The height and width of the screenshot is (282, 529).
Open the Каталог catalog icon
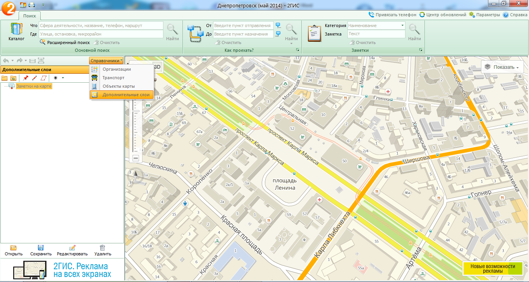point(16,32)
